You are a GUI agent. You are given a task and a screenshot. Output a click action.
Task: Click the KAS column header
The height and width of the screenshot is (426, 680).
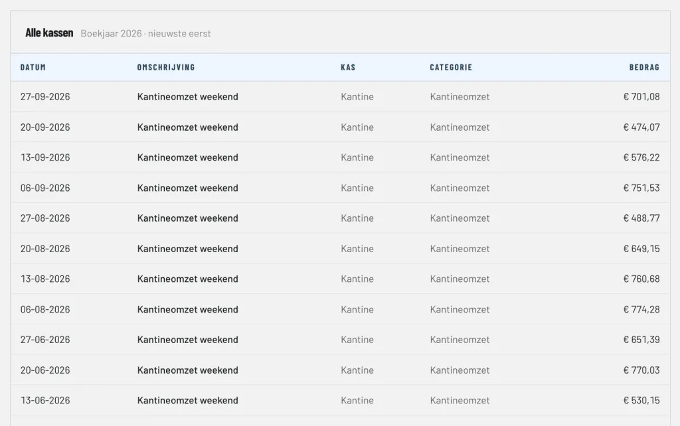348,67
